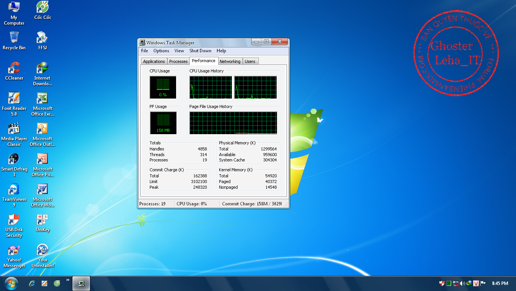Click the Windows Start orb
Viewport: 516px width, 291px height.
[x=11, y=283]
